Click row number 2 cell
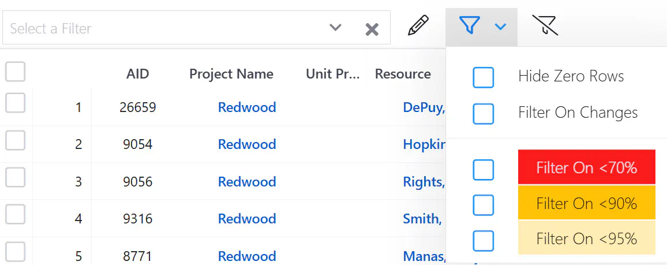 click(78, 144)
